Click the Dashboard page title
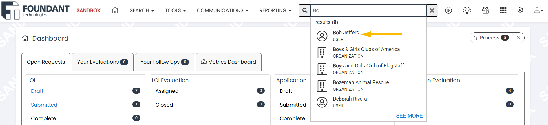The width and height of the screenshot is (548, 125). [x=50, y=38]
